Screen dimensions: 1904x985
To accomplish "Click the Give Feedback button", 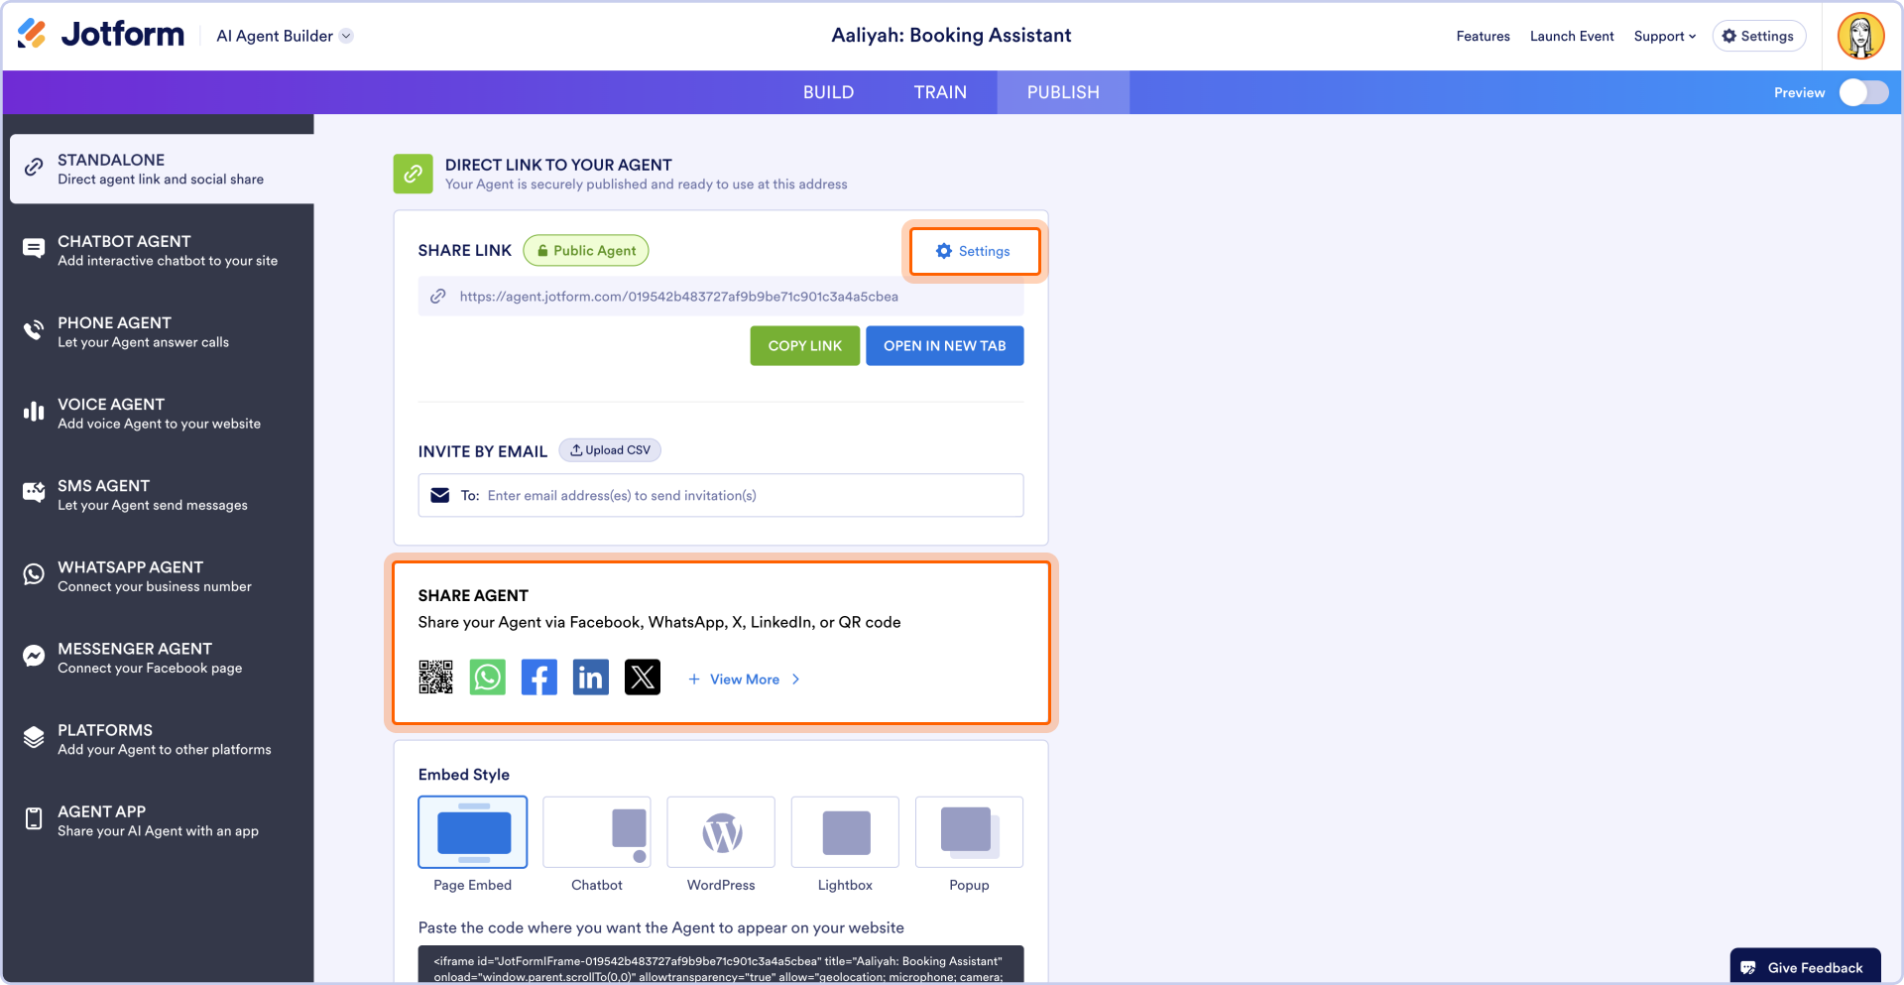I will 1805,967.
